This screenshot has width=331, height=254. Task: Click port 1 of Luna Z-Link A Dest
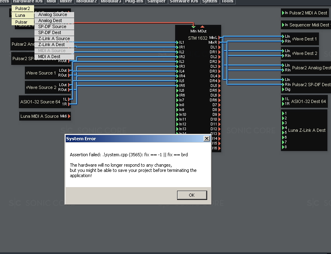click(x=283, y=113)
